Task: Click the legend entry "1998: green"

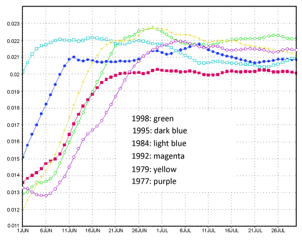Action: (x=153, y=118)
